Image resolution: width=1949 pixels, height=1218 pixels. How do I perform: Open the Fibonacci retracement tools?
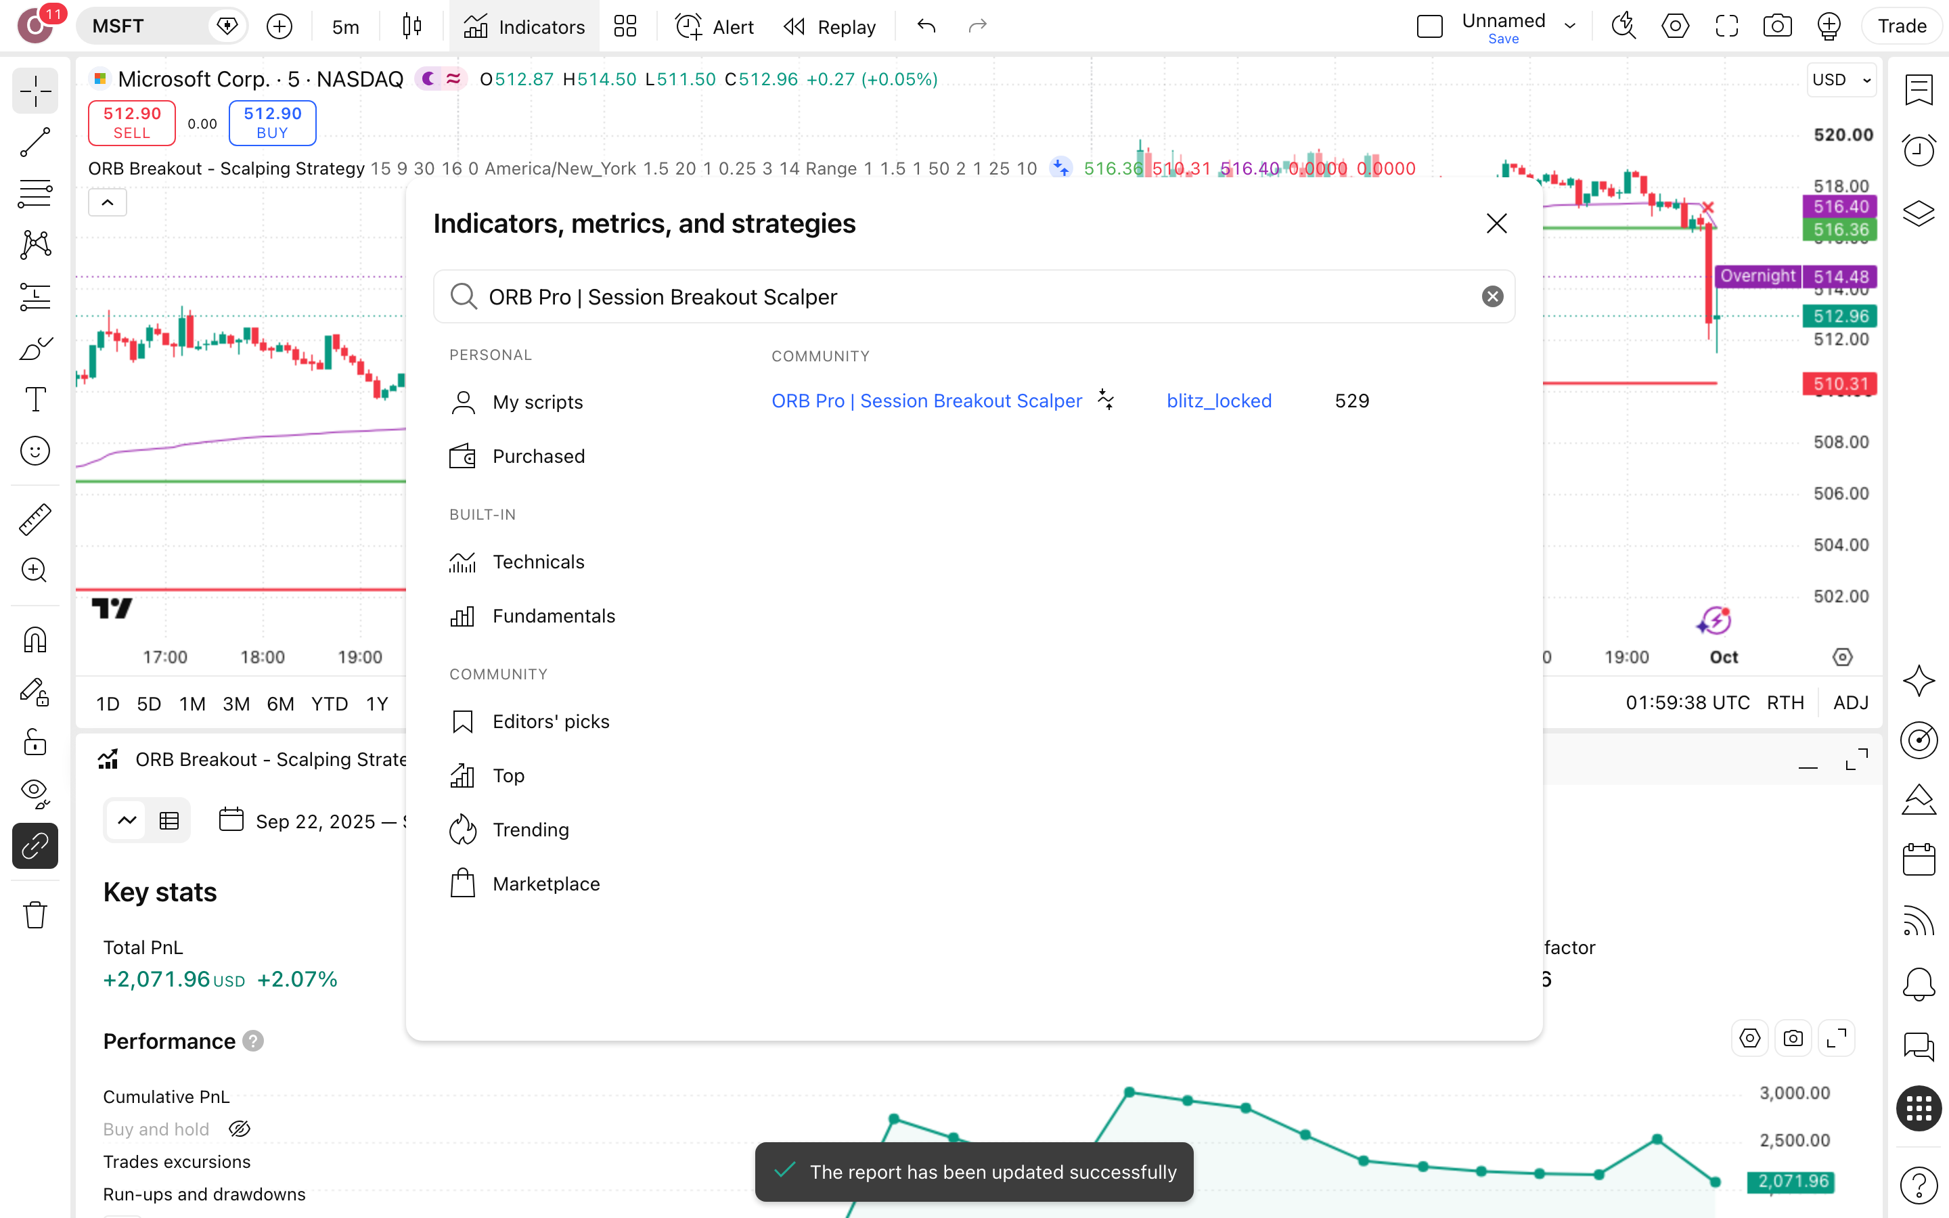click(x=35, y=194)
